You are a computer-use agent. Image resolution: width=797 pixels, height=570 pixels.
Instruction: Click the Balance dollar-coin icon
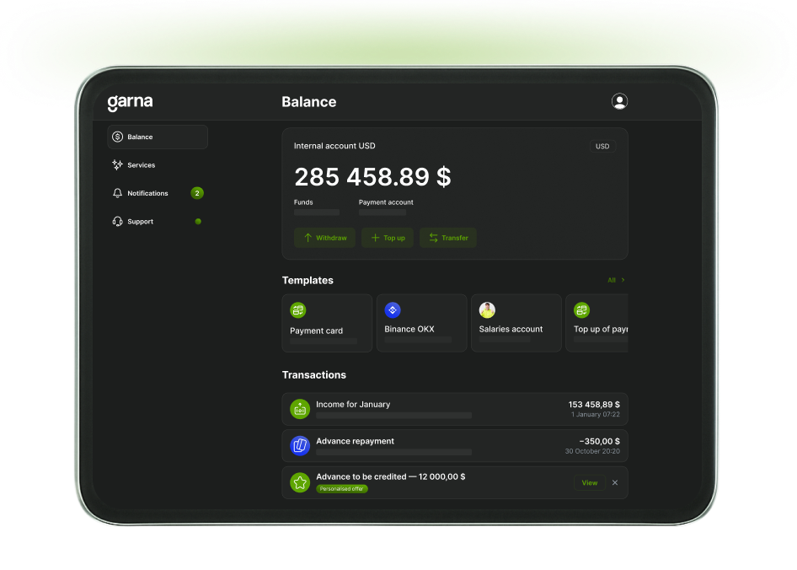pyautogui.click(x=117, y=137)
